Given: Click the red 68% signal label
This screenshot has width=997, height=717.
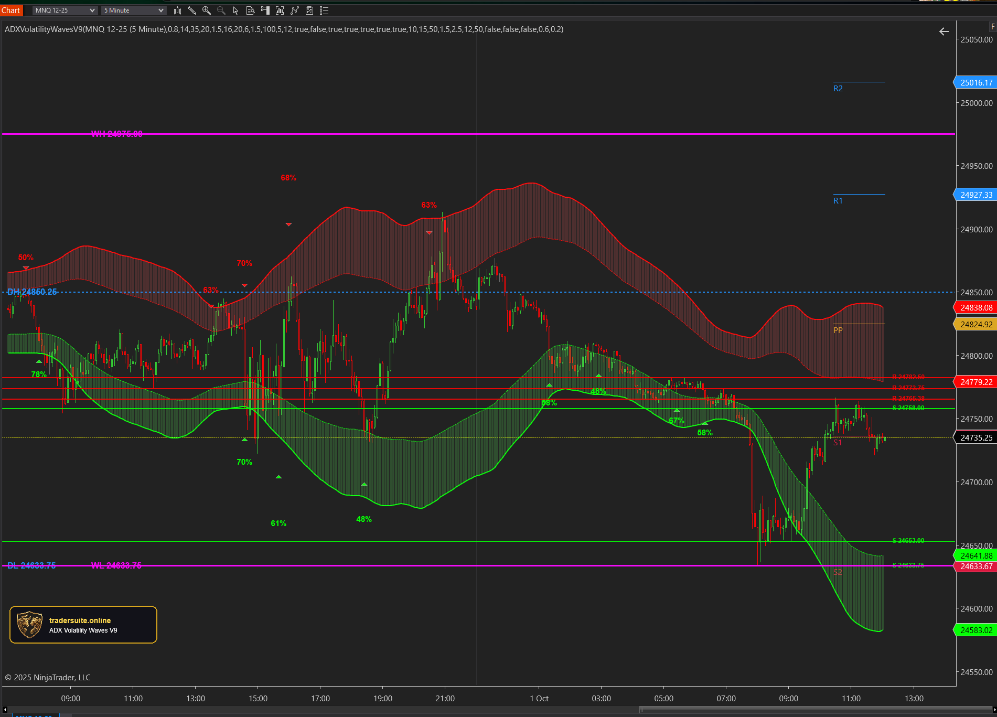Looking at the screenshot, I should [x=288, y=178].
